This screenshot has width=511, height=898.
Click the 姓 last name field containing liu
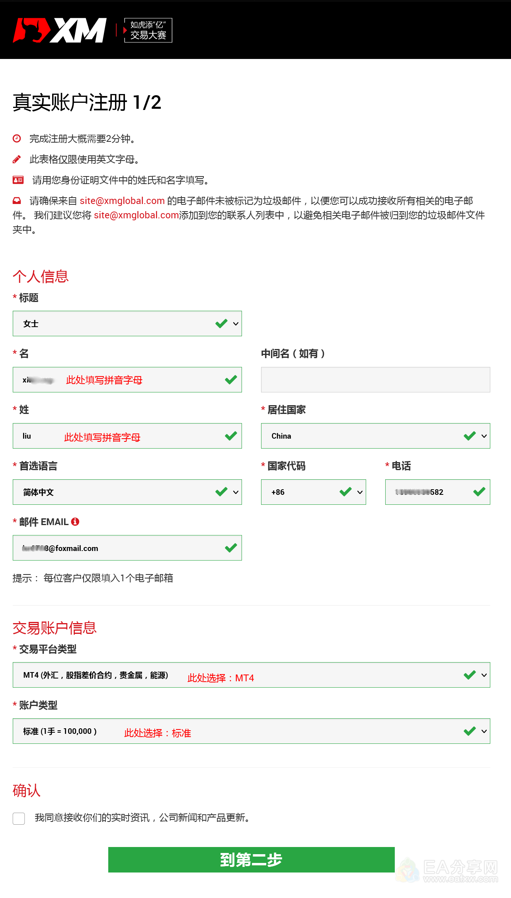coord(127,436)
